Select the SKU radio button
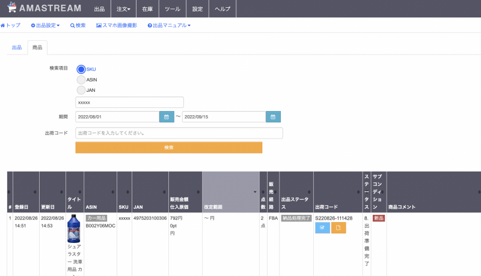This screenshot has height=276, width=481. click(81, 69)
